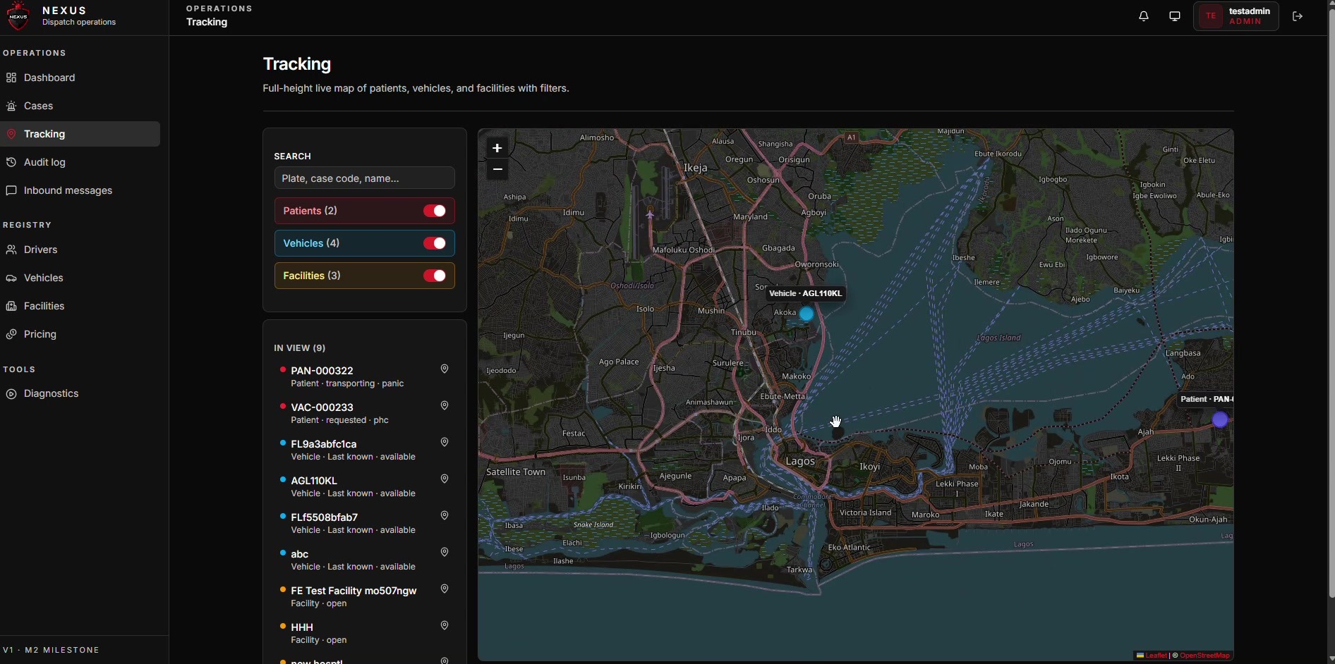
Task: Open Inbound messages in the sidebar
Action: tap(80, 190)
